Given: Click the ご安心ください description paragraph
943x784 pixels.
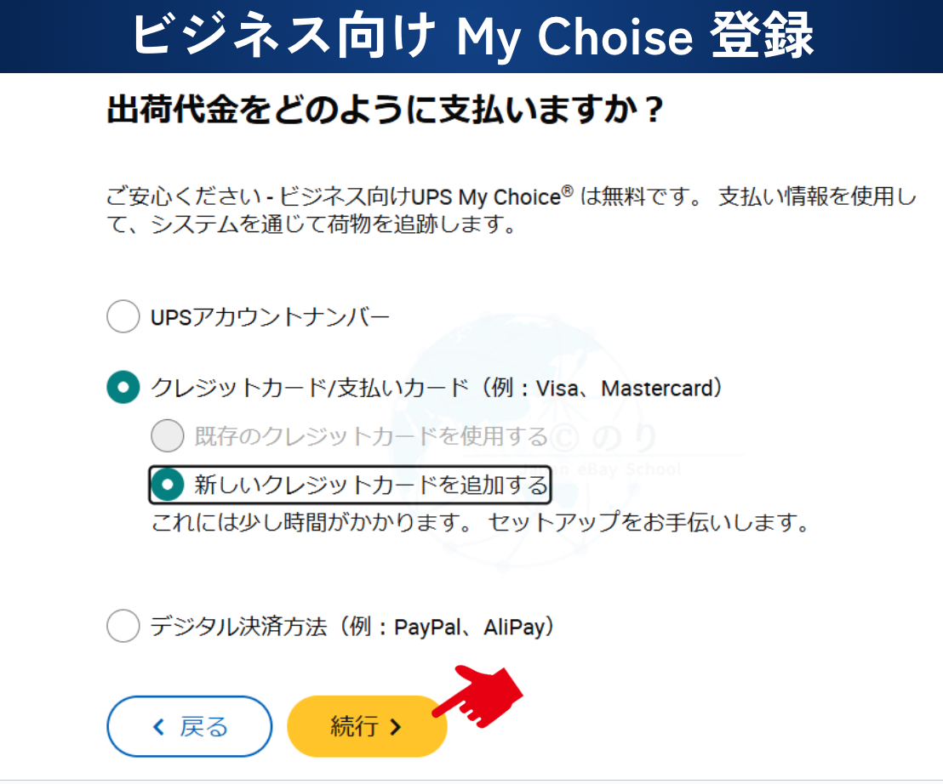Looking at the screenshot, I should coord(512,210).
